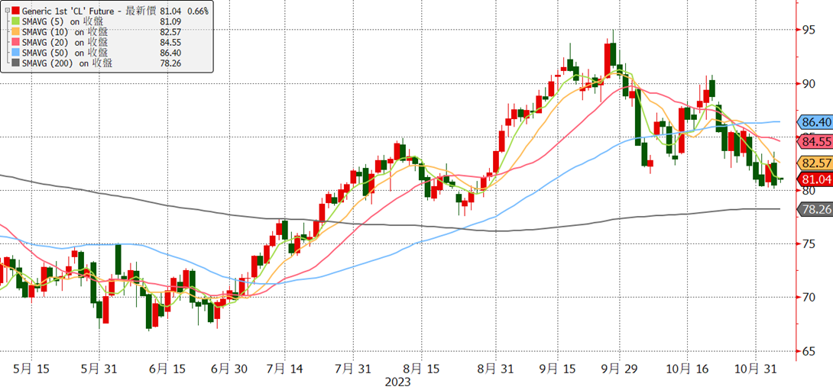Click the pink SMAVG (20) color swatch
Viewport: 833px width, 390px height.
15,43
